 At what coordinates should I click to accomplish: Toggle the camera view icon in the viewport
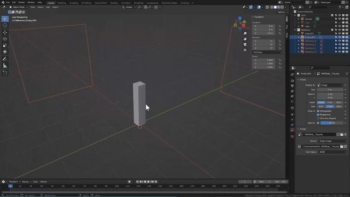(245, 44)
